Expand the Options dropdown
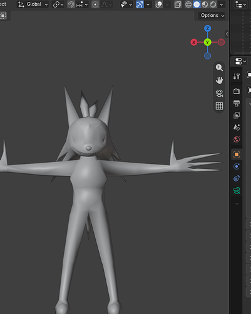Screen dimensions: 251x314 pos(212,16)
